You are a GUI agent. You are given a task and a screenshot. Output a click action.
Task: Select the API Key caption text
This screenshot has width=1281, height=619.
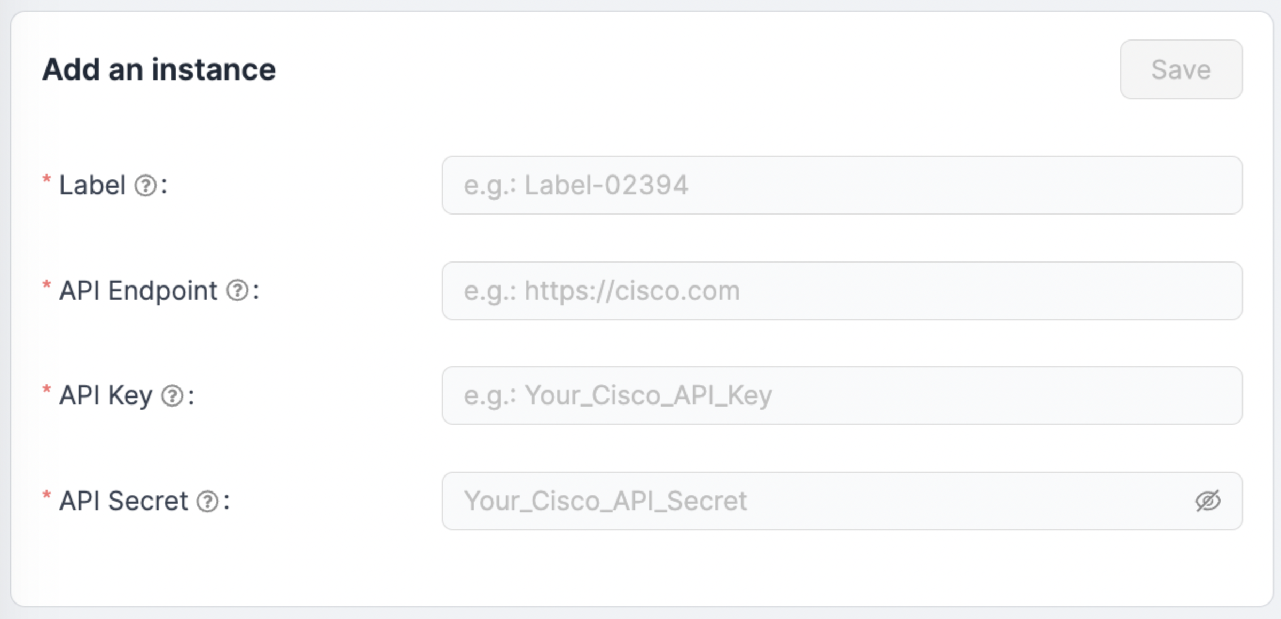click(106, 396)
